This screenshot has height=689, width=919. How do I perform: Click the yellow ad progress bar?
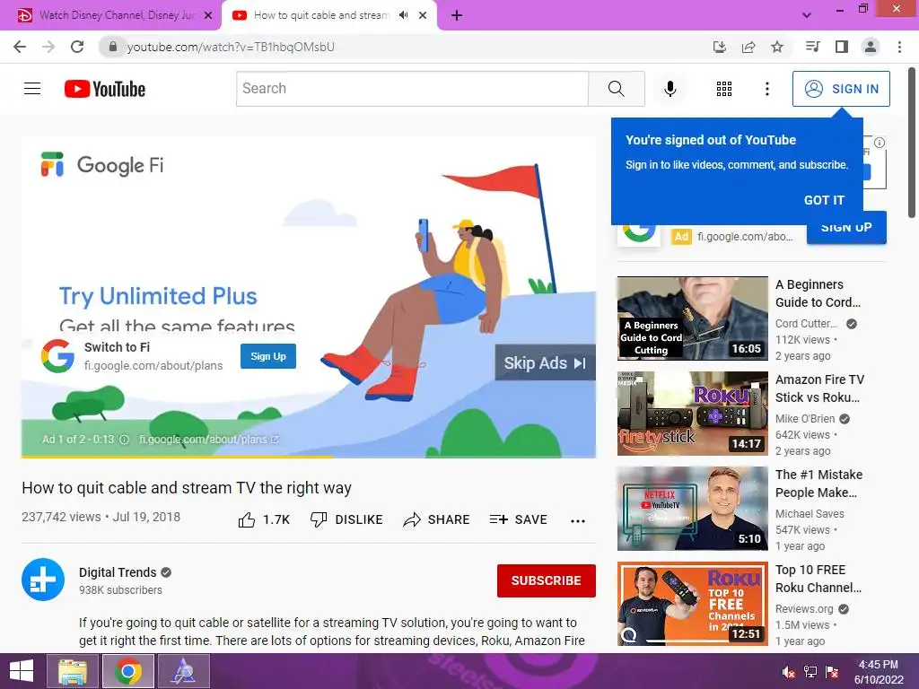[177, 457]
